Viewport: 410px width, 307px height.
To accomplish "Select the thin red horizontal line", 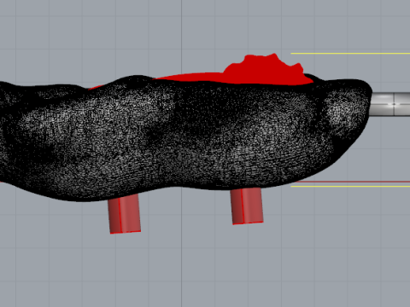I will point(353,182).
